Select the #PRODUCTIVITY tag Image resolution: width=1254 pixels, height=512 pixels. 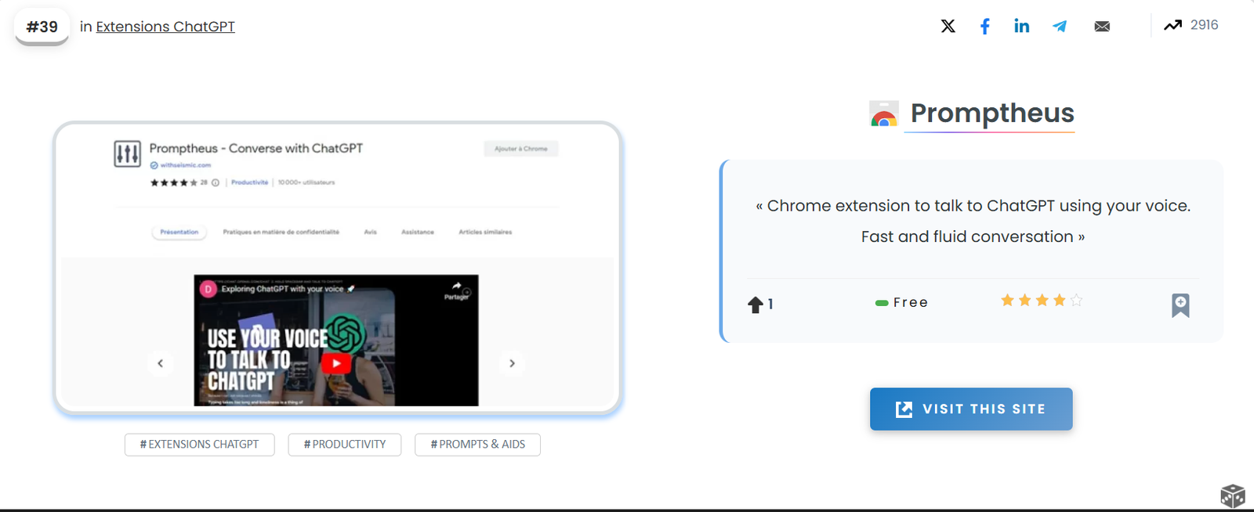[x=345, y=444]
